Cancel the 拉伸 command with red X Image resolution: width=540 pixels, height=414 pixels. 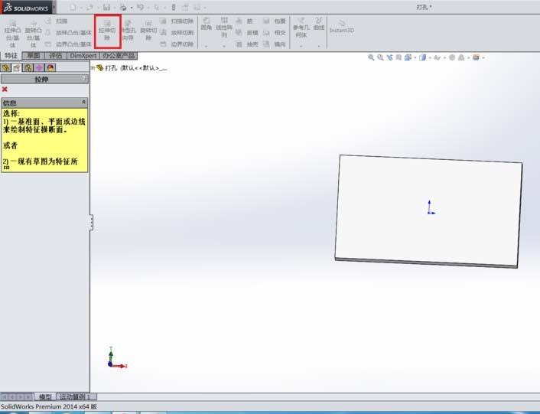[x=5, y=90]
